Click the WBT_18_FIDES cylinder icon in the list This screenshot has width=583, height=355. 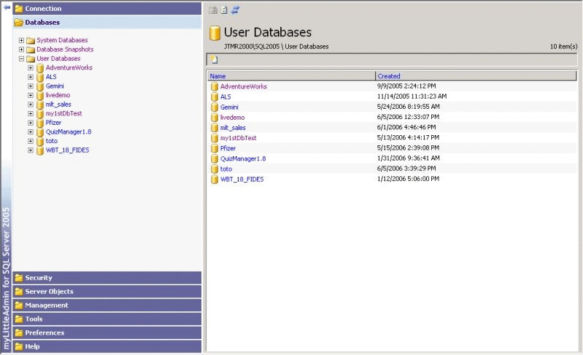[215, 180]
